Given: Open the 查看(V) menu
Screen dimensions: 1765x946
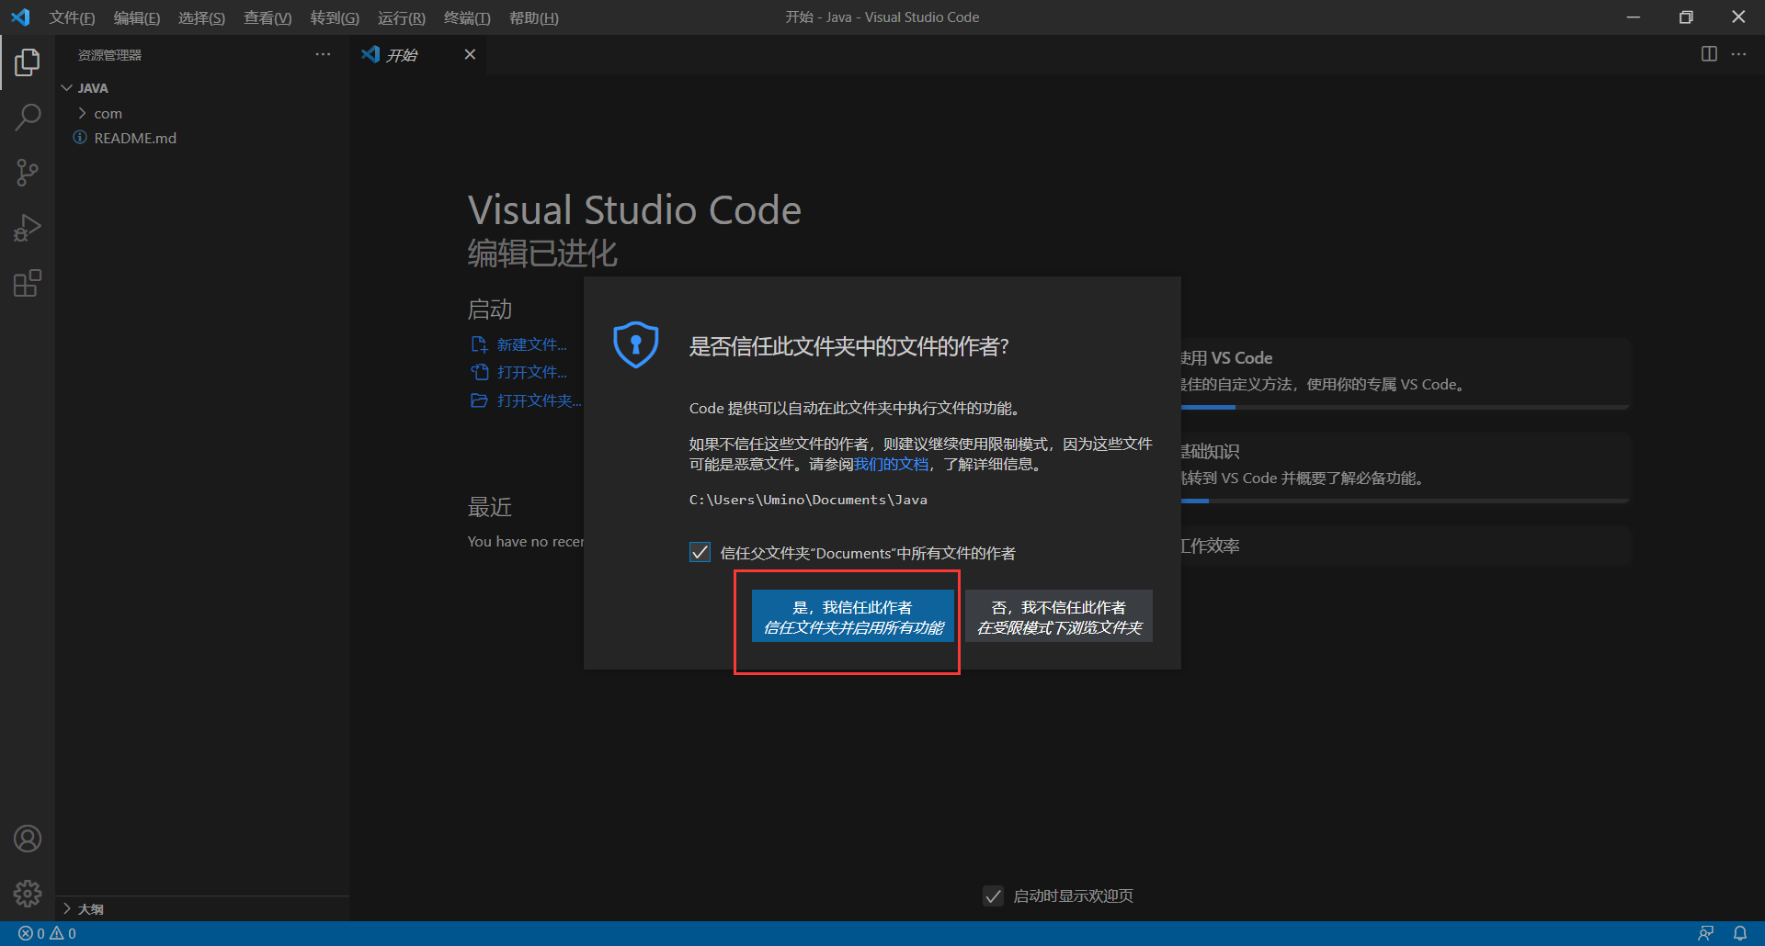Looking at the screenshot, I should (268, 17).
